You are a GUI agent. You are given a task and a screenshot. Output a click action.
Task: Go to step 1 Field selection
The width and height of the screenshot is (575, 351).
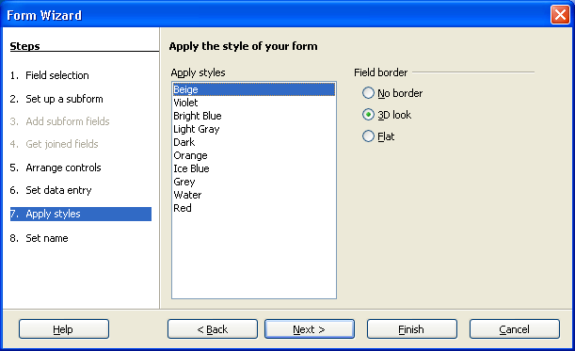point(50,75)
